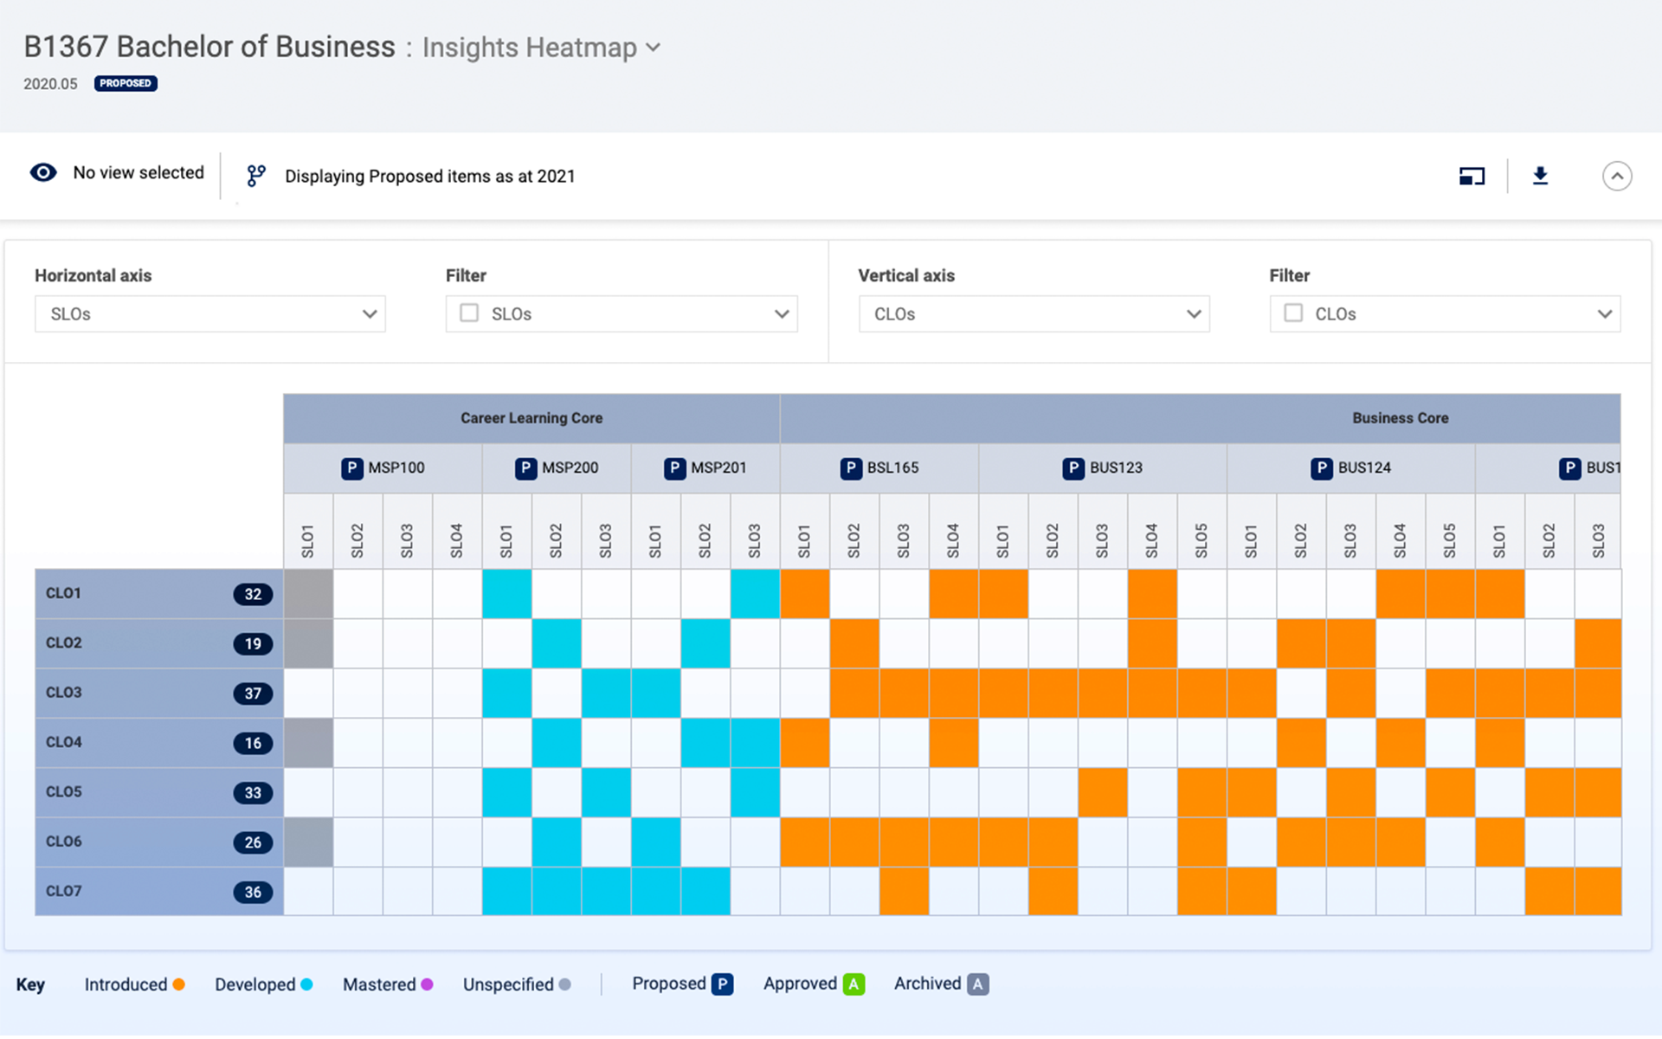Click the B1367 Bachelor of Business title
This screenshot has width=1662, height=1039.
pos(209,47)
